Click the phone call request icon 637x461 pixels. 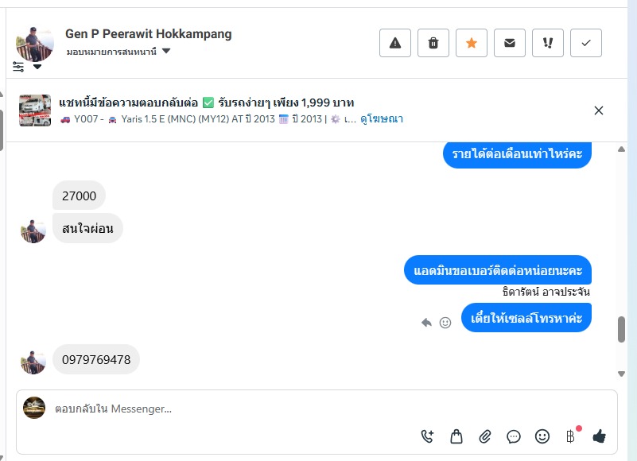coord(428,436)
